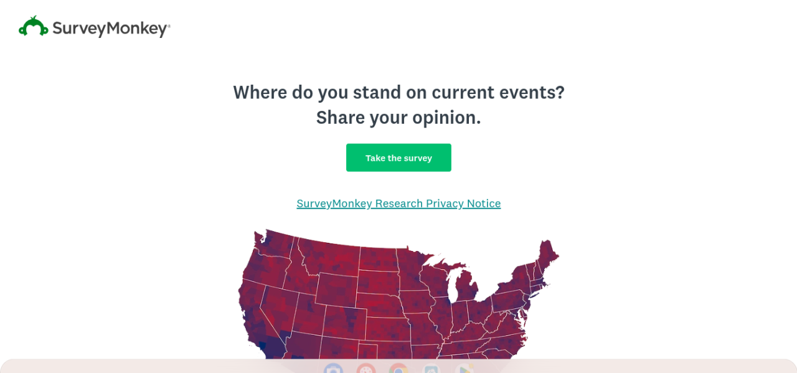
Task: Click the green SurveyMonkey monkey logo icon
Action: tap(34, 27)
